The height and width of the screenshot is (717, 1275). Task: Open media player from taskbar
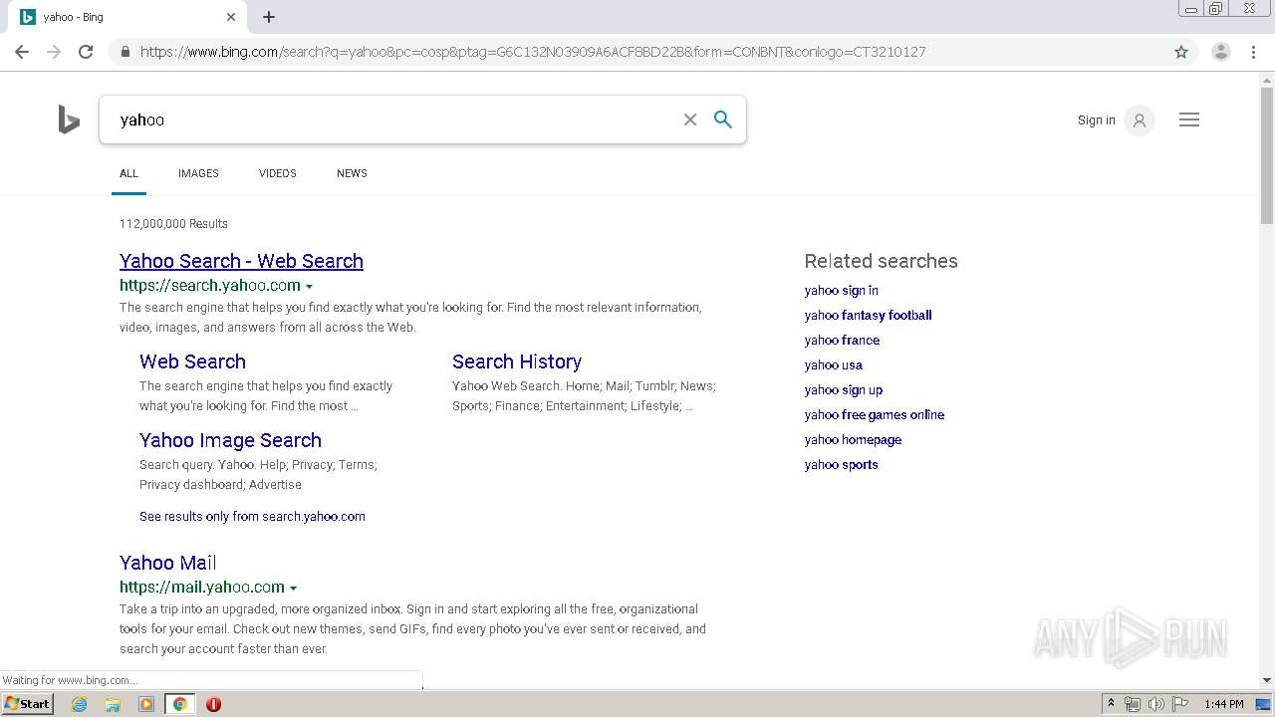pyautogui.click(x=146, y=704)
